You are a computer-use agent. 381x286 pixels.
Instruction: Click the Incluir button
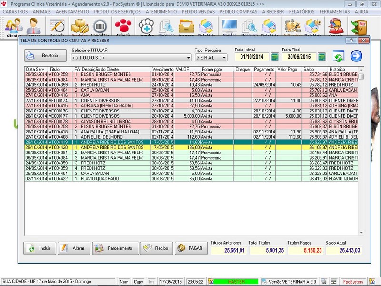39,248
